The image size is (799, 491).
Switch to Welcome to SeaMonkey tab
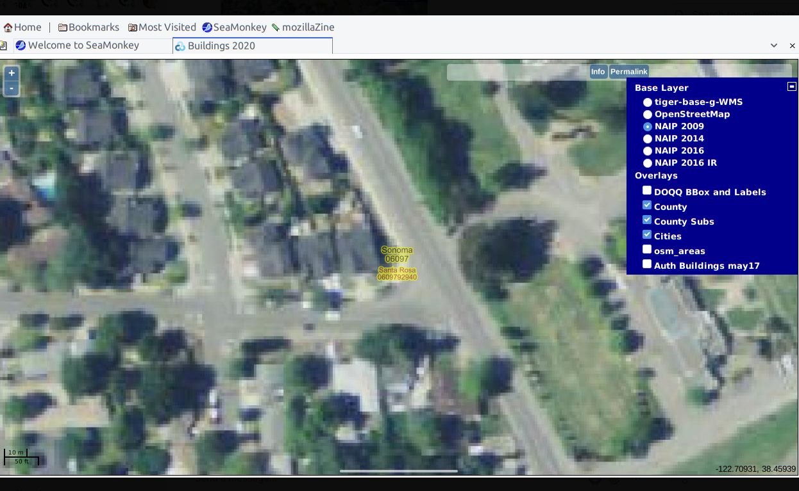point(83,45)
